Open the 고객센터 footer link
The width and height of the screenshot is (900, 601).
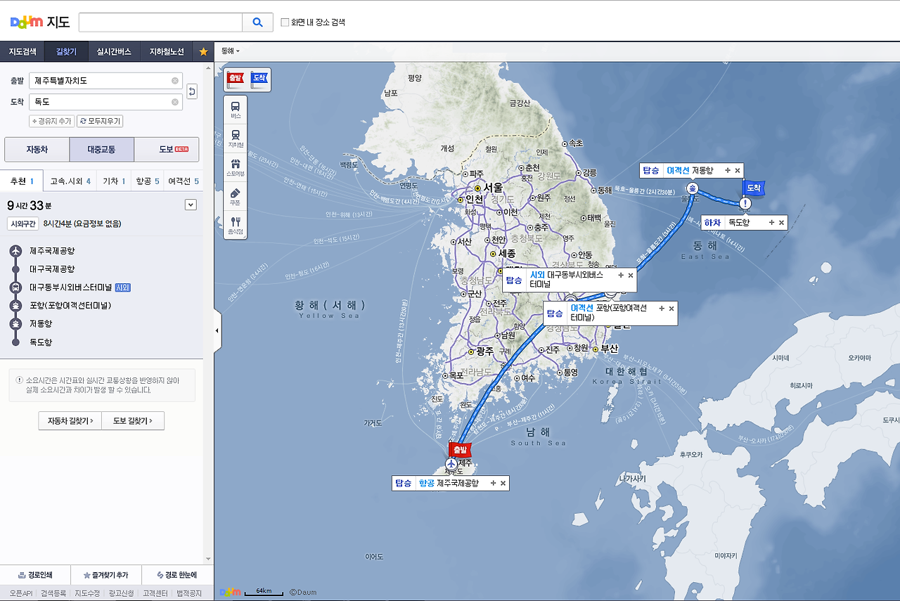point(155,593)
